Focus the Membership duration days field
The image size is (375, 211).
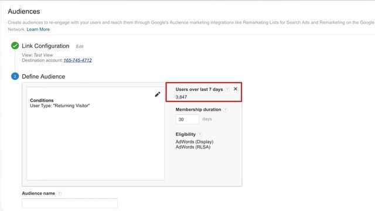point(187,119)
